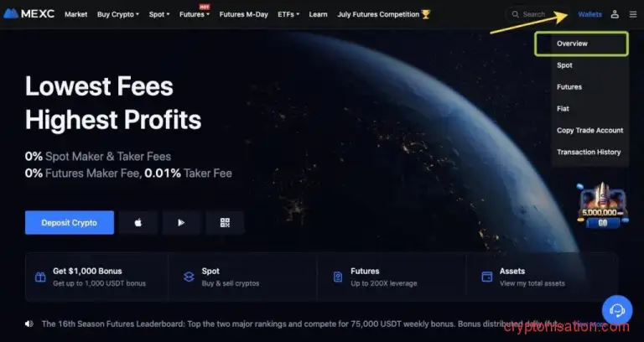Open the hamburger menu icon
The width and height of the screenshot is (644, 342).
coord(633,14)
